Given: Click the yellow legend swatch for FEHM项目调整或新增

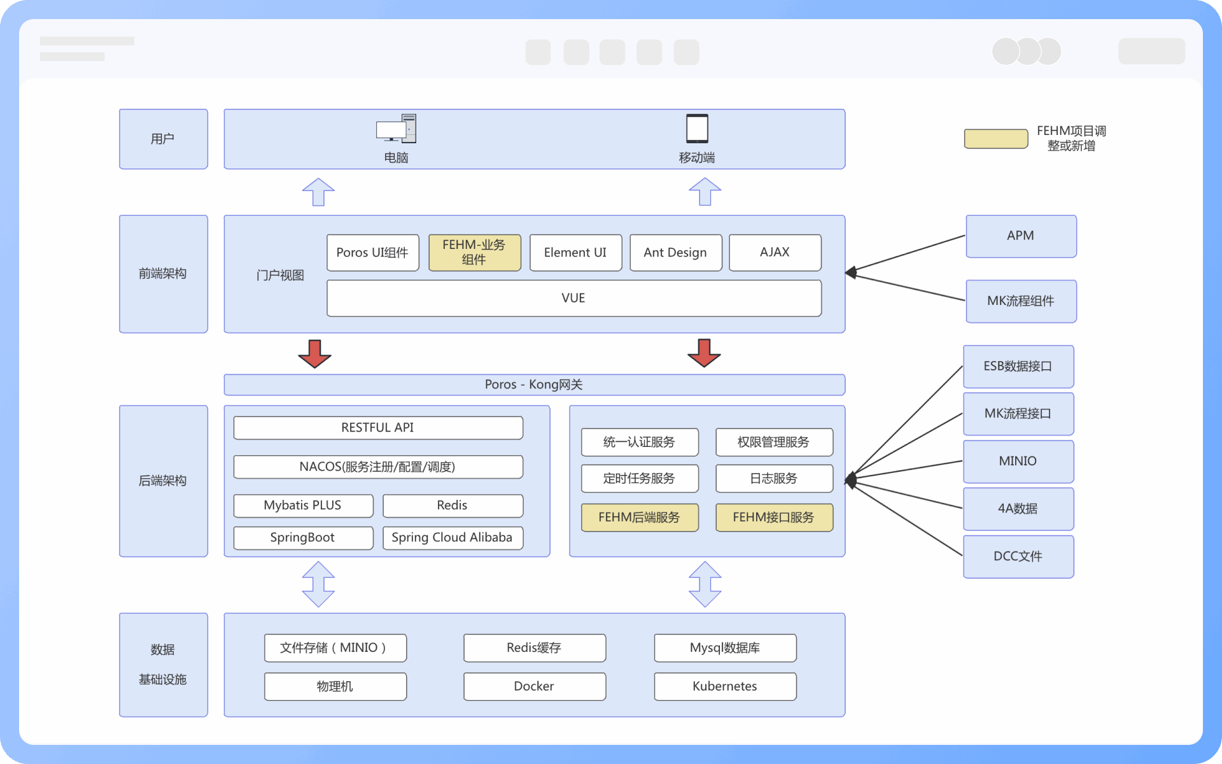Looking at the screenshot, I should (x=995, y=139).
